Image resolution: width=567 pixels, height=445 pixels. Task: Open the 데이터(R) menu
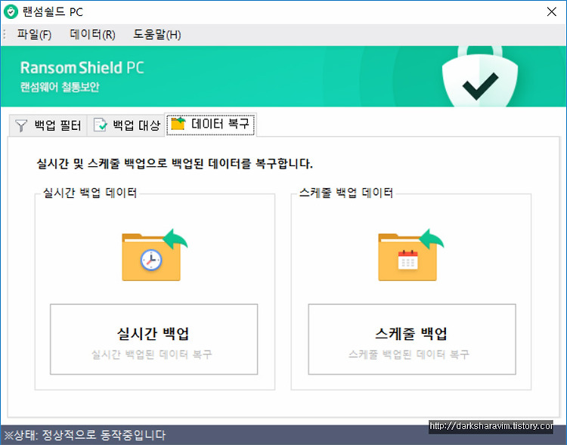tap(92, 35)
